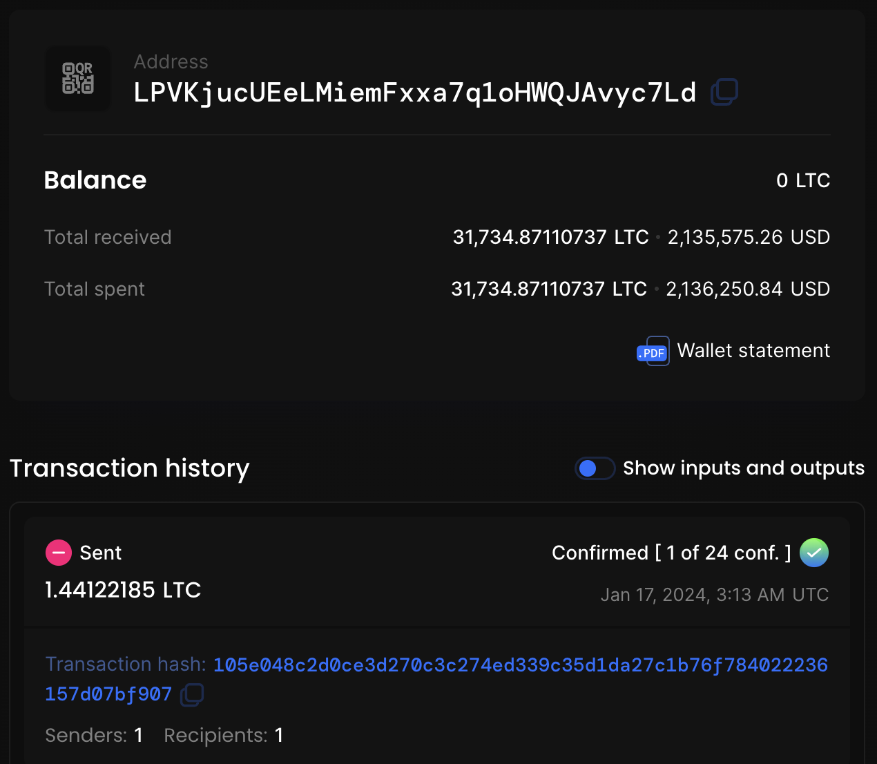Click the red Sent minus icon

(59, 553)
